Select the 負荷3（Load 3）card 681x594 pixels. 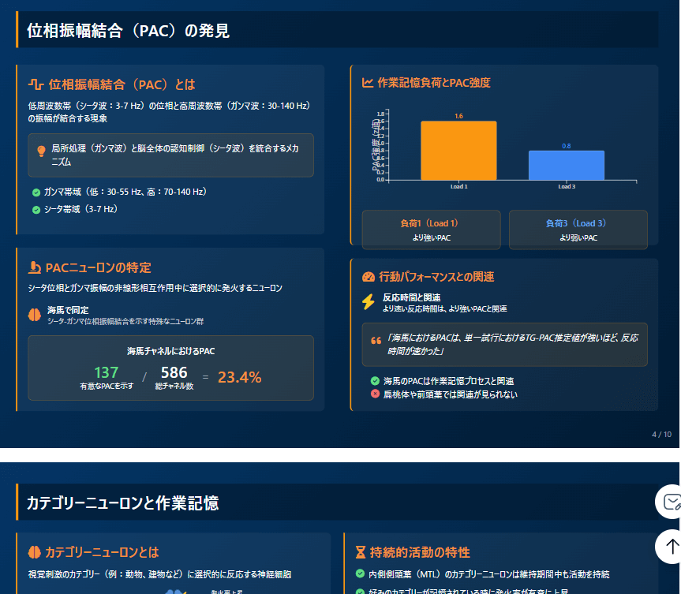click(578, 230)
